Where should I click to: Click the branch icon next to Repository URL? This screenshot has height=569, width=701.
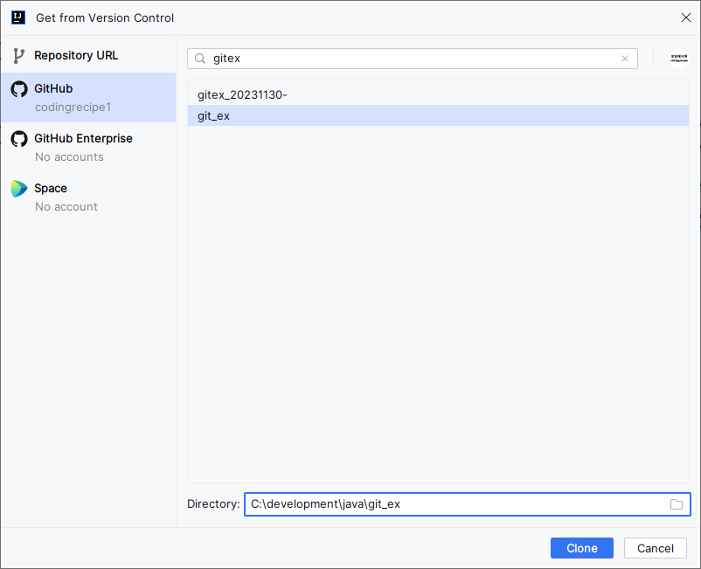(x=18, y=56)
